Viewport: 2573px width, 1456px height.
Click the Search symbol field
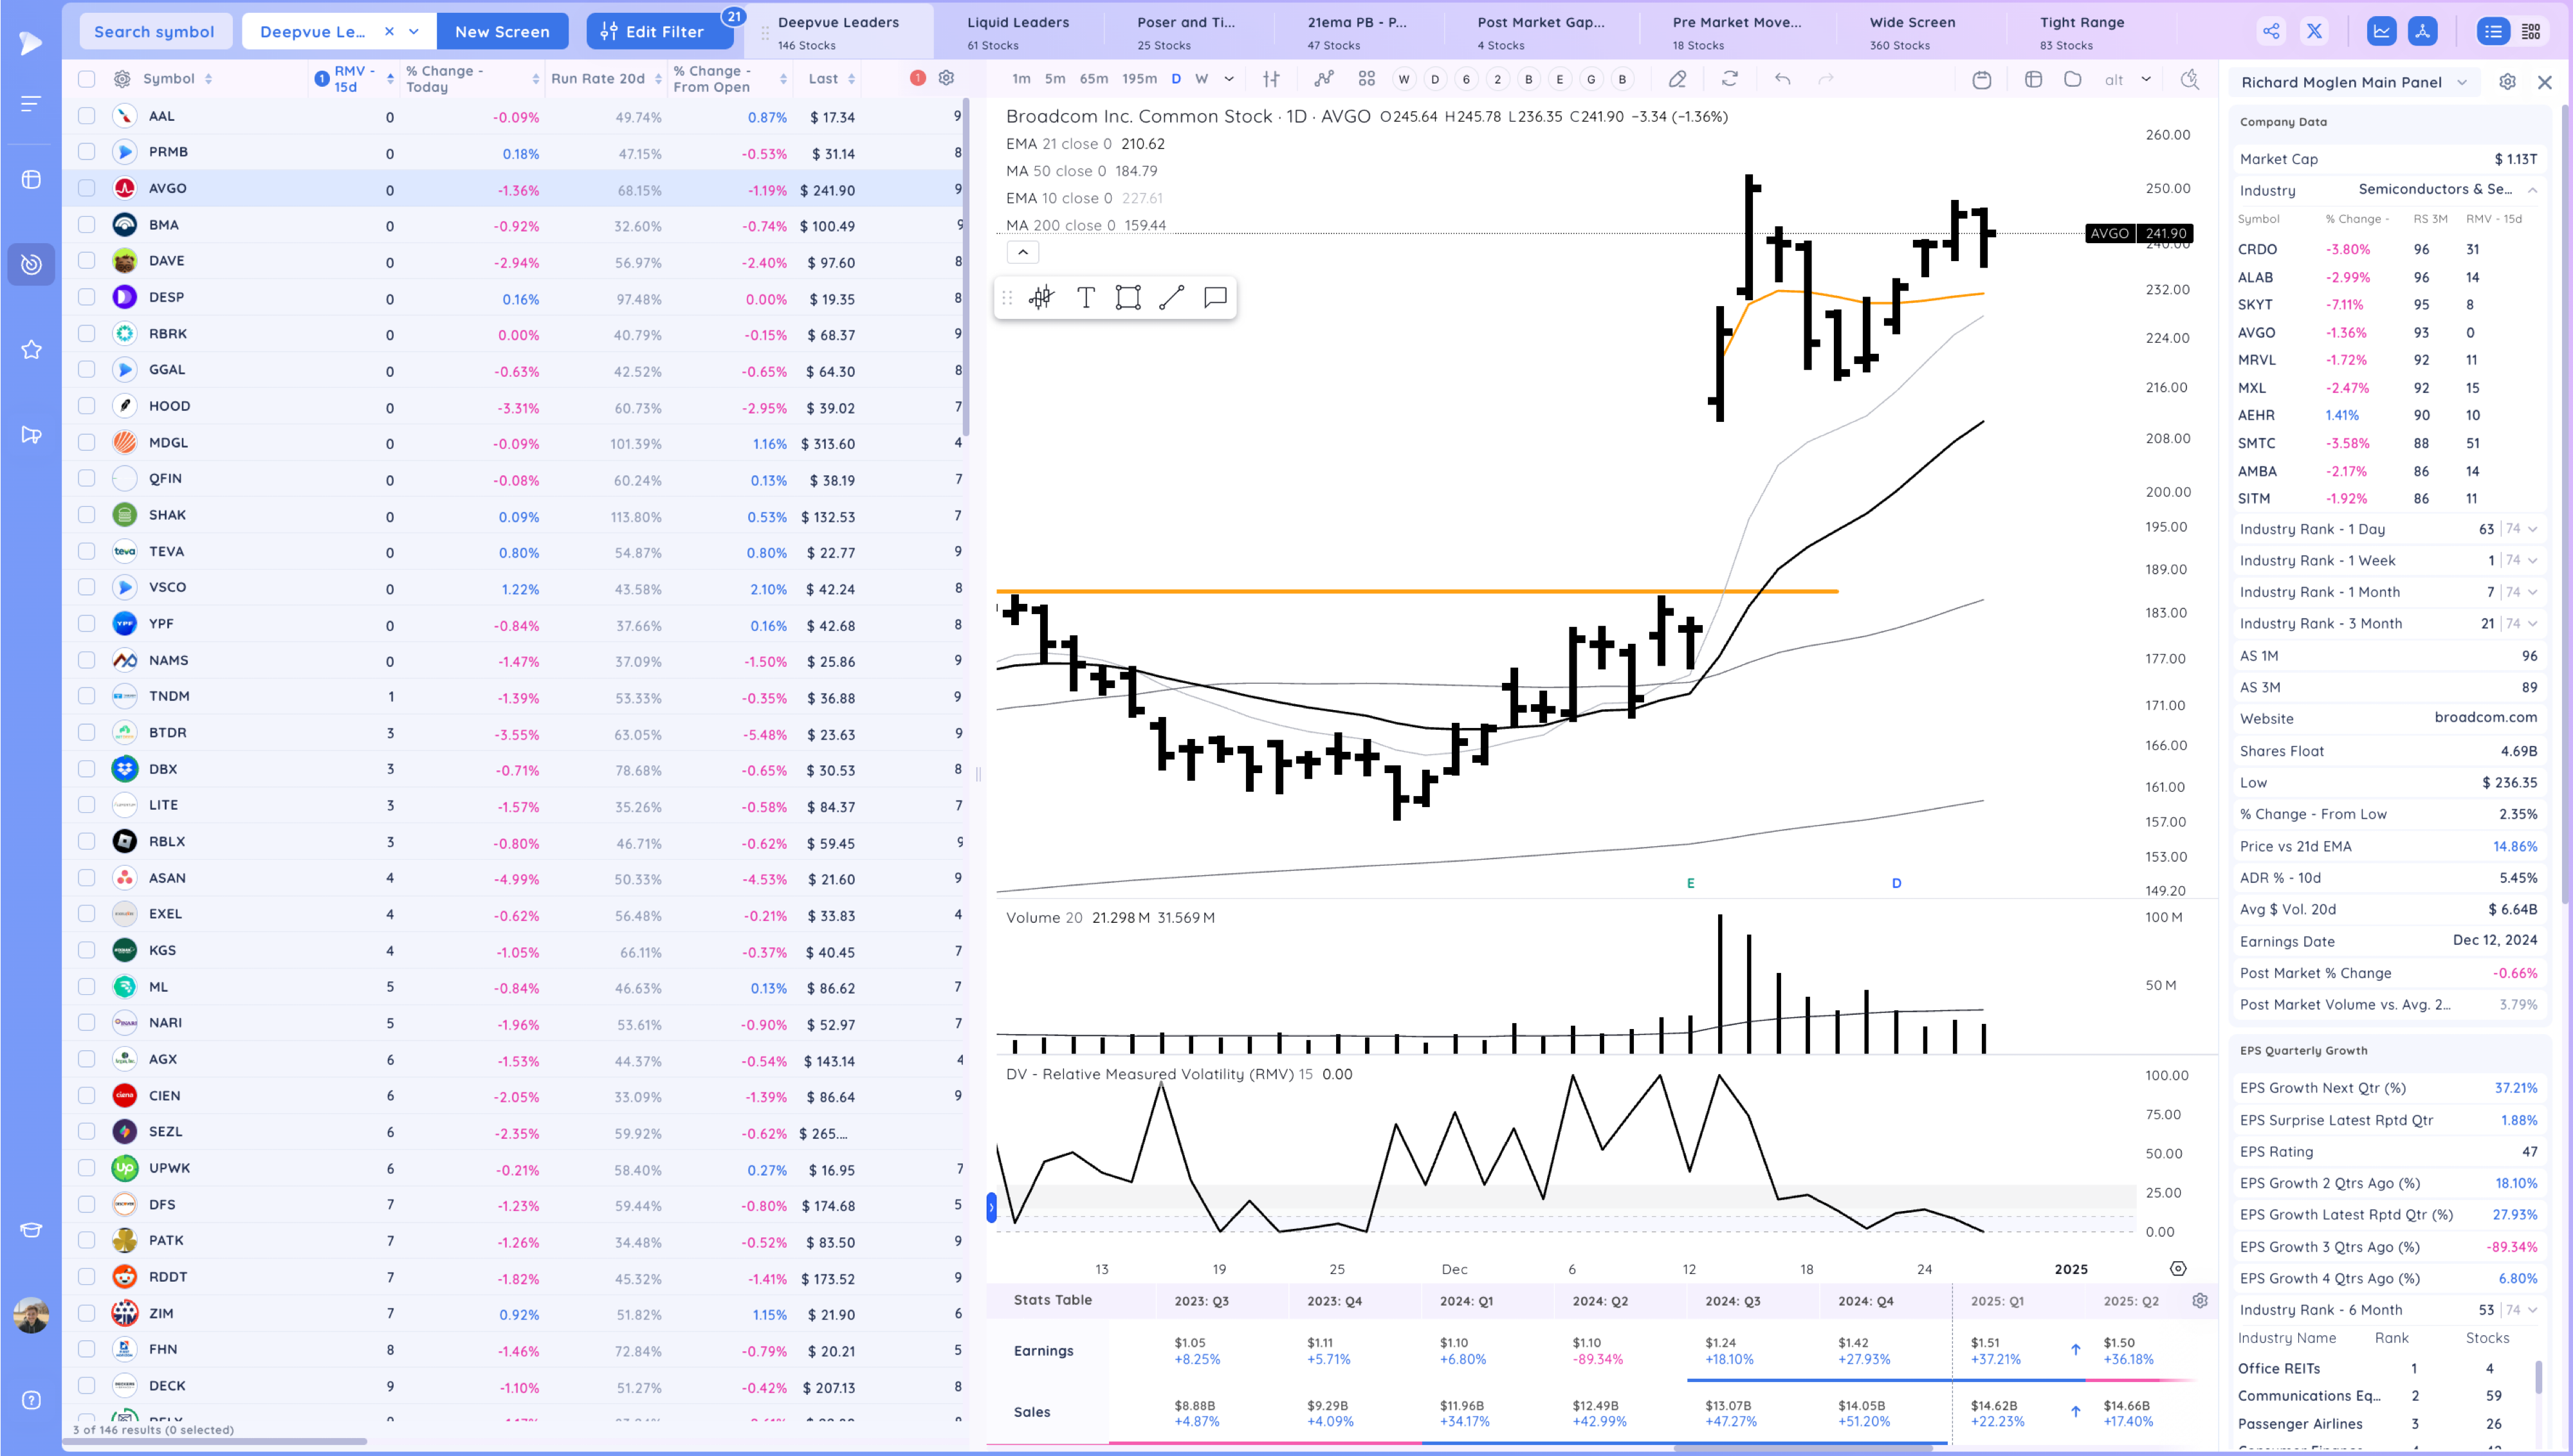pyautogui.click(x=154, y=32)
